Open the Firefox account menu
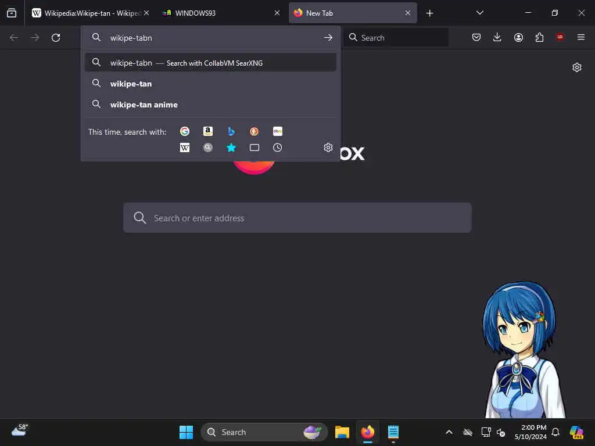This screenshot has height=446, width=595. [518, 37]
